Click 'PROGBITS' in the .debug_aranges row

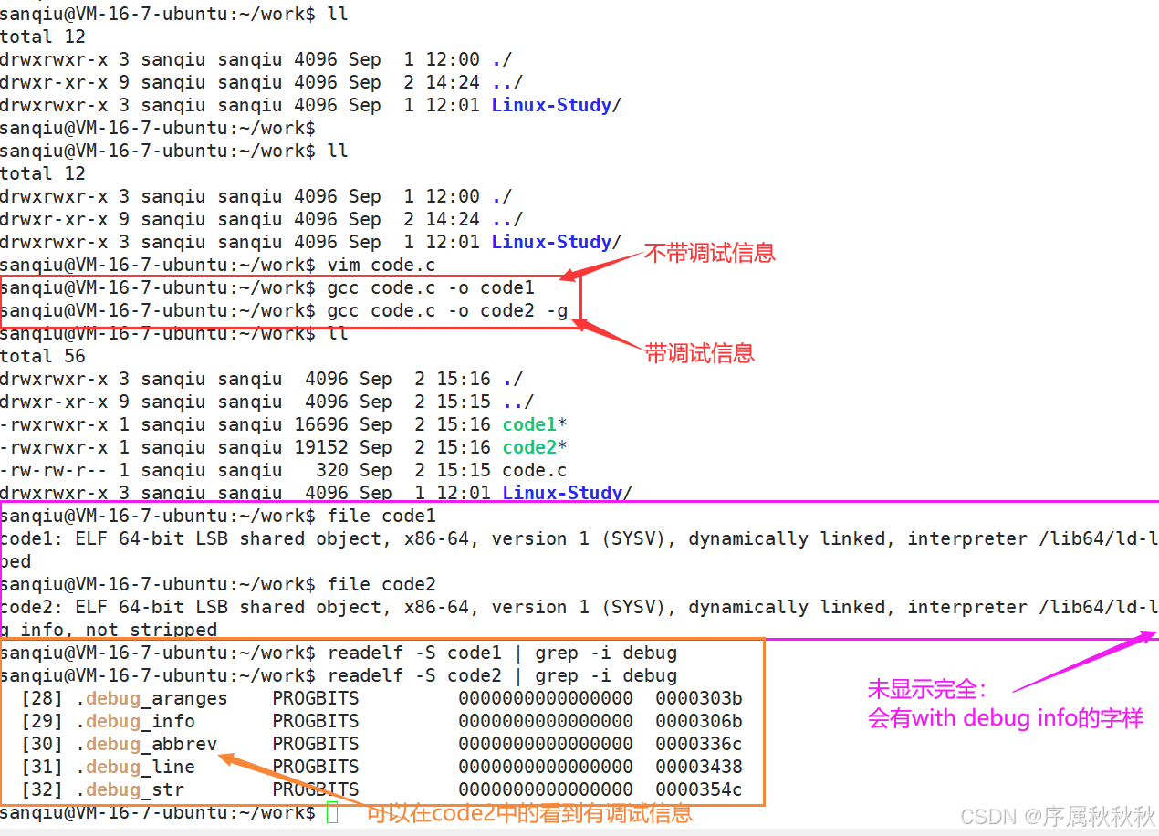(316, 698)
